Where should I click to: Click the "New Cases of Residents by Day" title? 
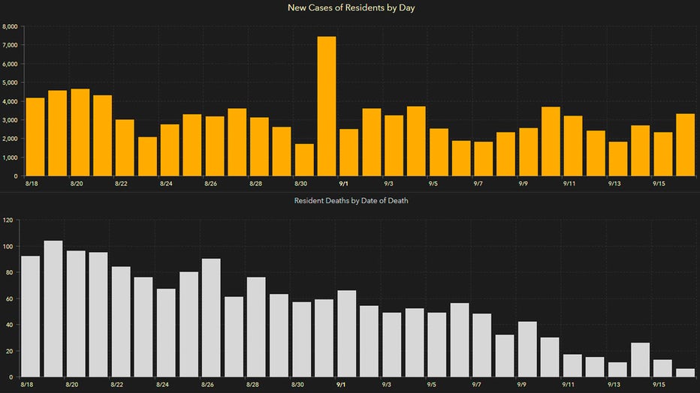[x=350, y=8]
